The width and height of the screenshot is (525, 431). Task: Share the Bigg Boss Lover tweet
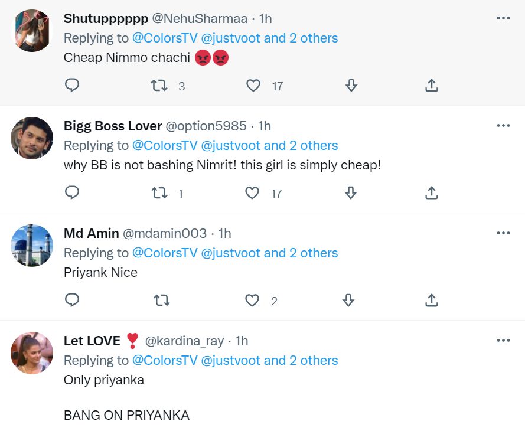[432, 193]
